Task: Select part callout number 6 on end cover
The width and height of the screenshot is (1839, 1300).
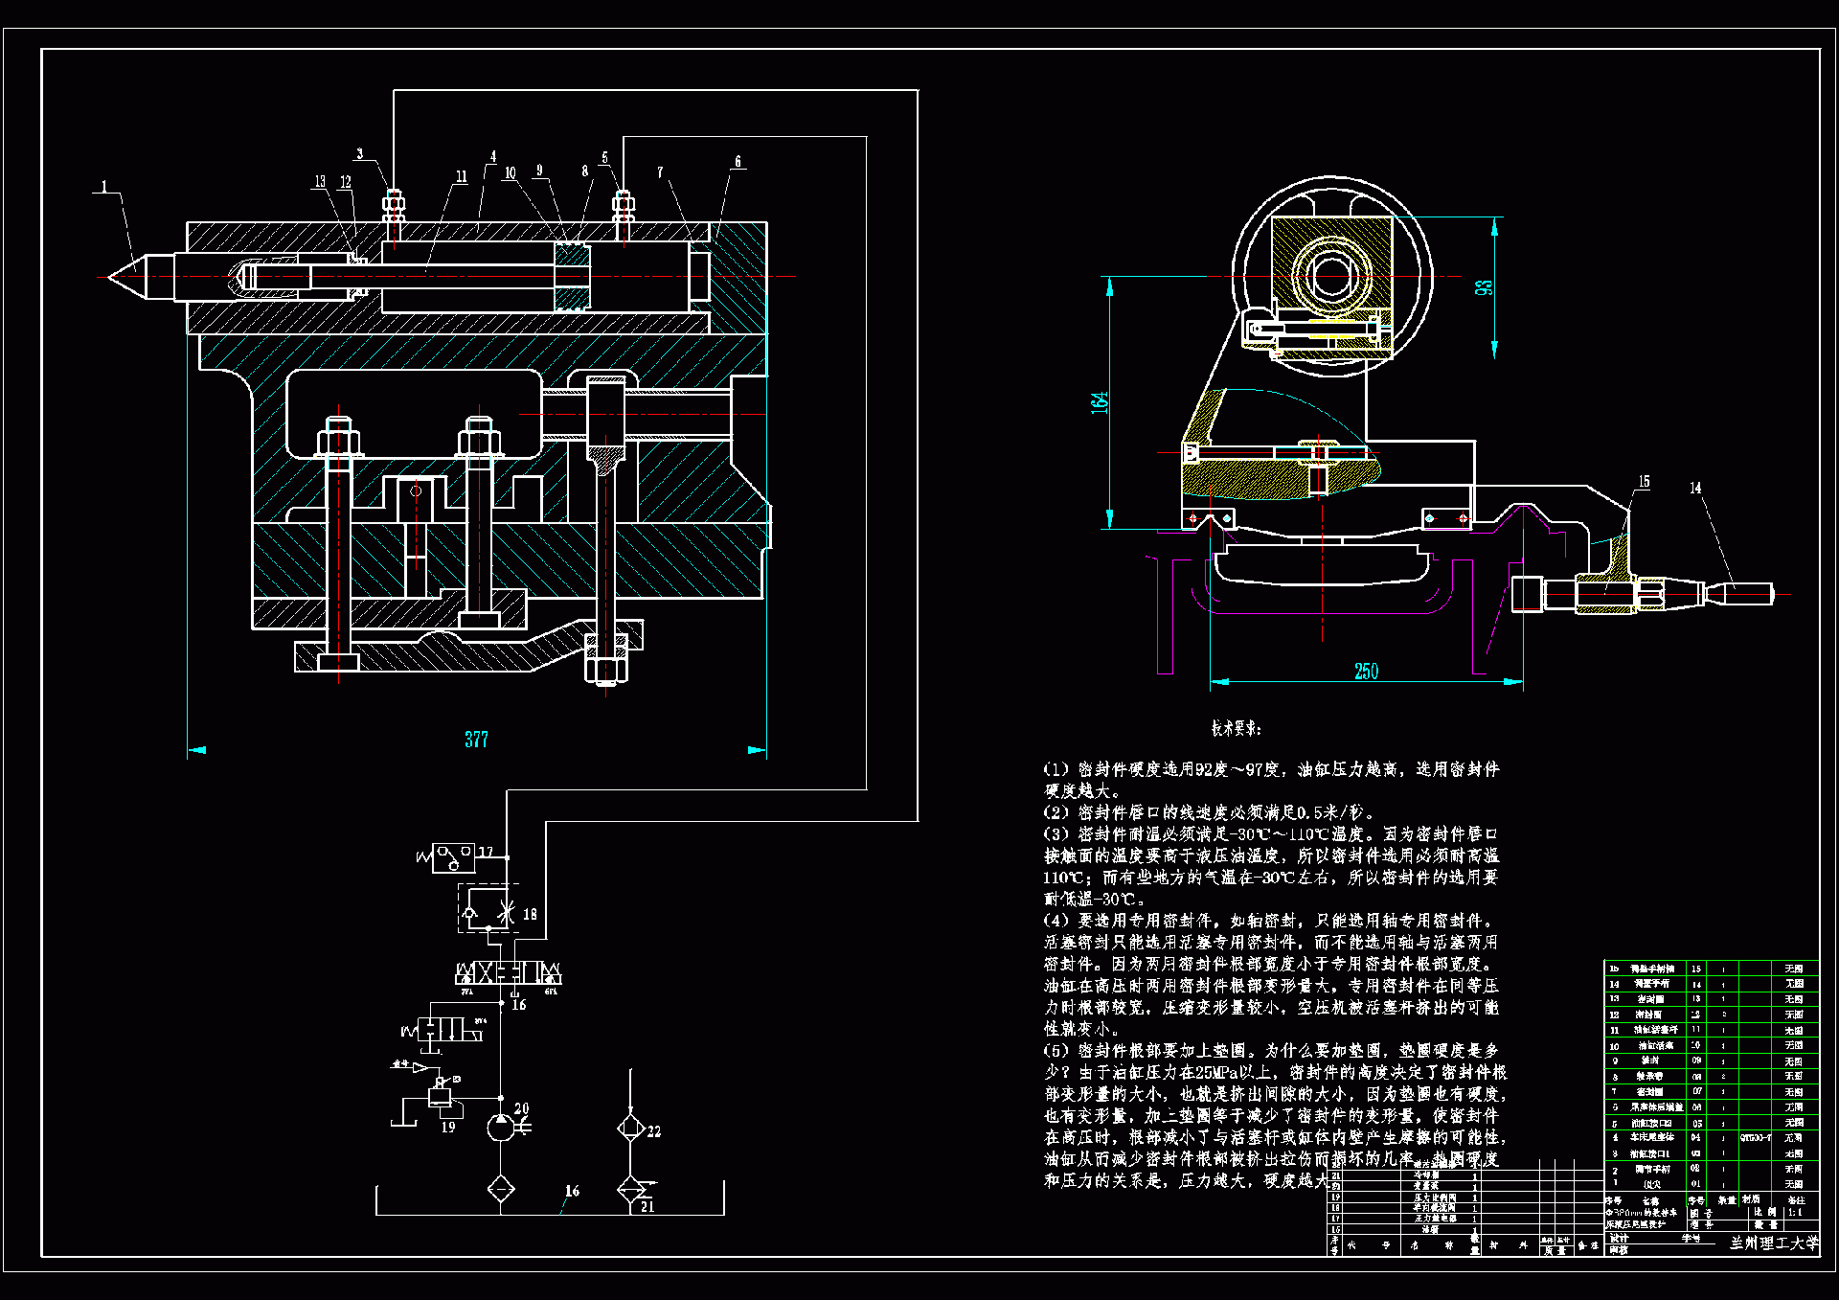Action: click(738, 161)
